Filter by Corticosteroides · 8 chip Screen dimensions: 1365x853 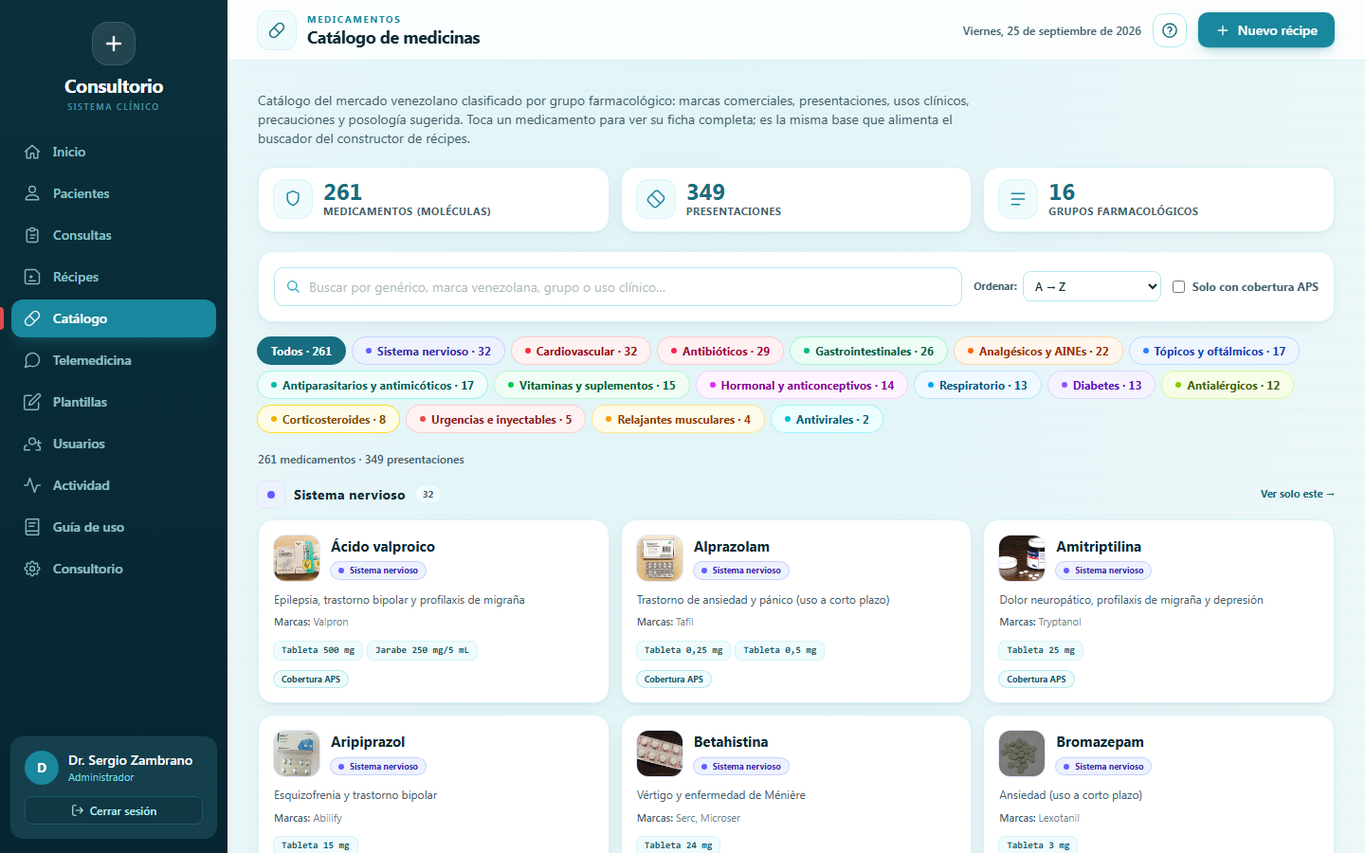pos(328,419)
